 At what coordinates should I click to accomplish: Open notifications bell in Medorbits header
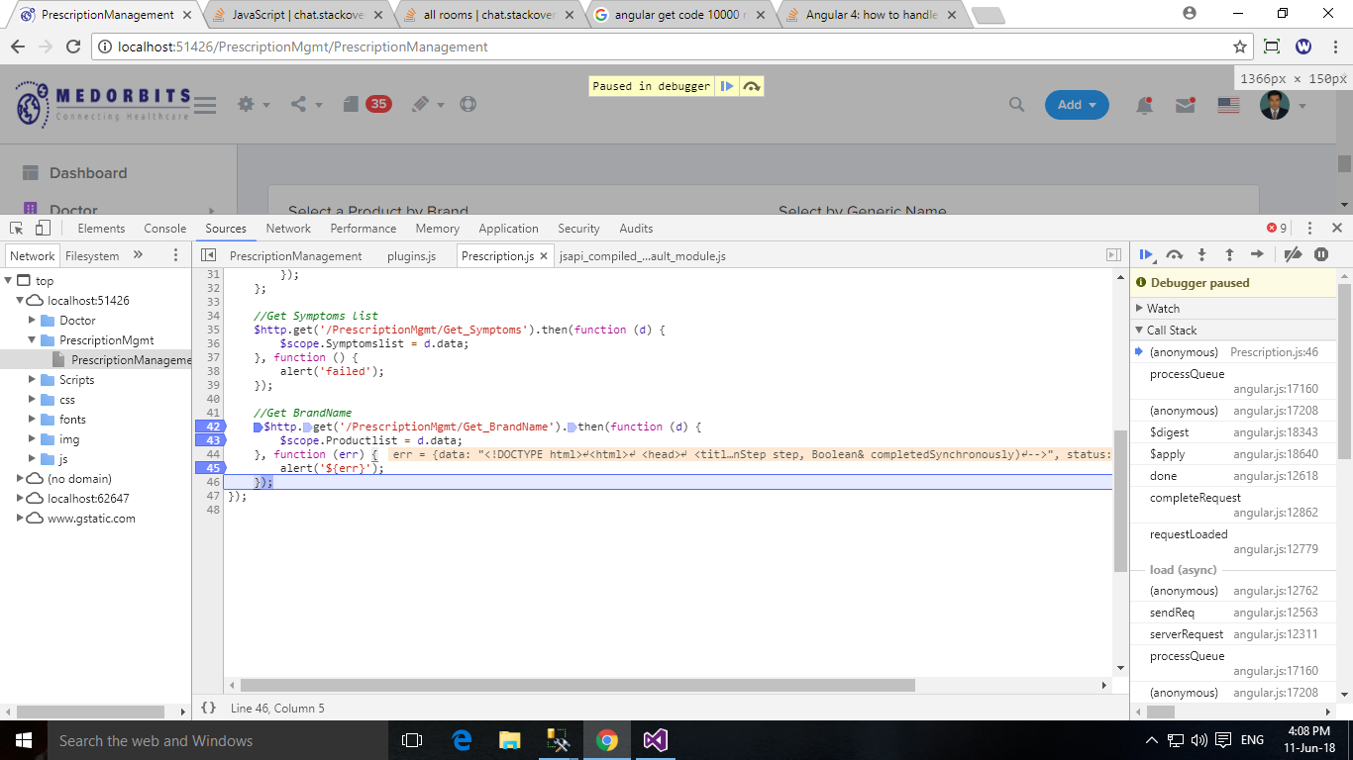[1145, 105]
